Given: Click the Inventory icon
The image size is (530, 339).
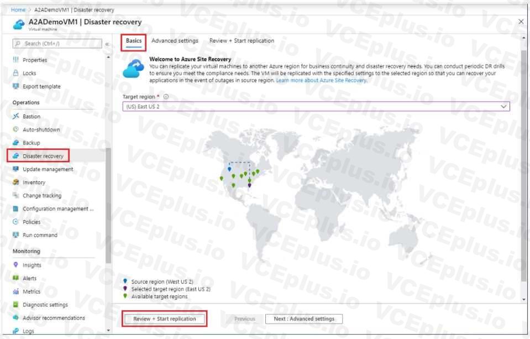Looking at the screenshot, I should 15,182.
